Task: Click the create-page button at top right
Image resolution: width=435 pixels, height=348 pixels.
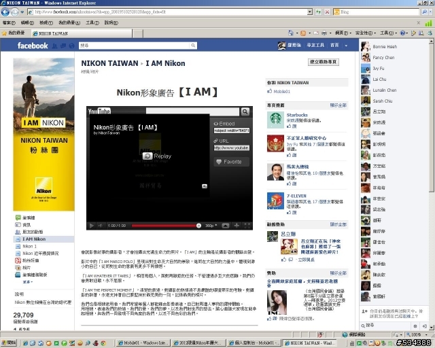Action: [x=324, y=62]
